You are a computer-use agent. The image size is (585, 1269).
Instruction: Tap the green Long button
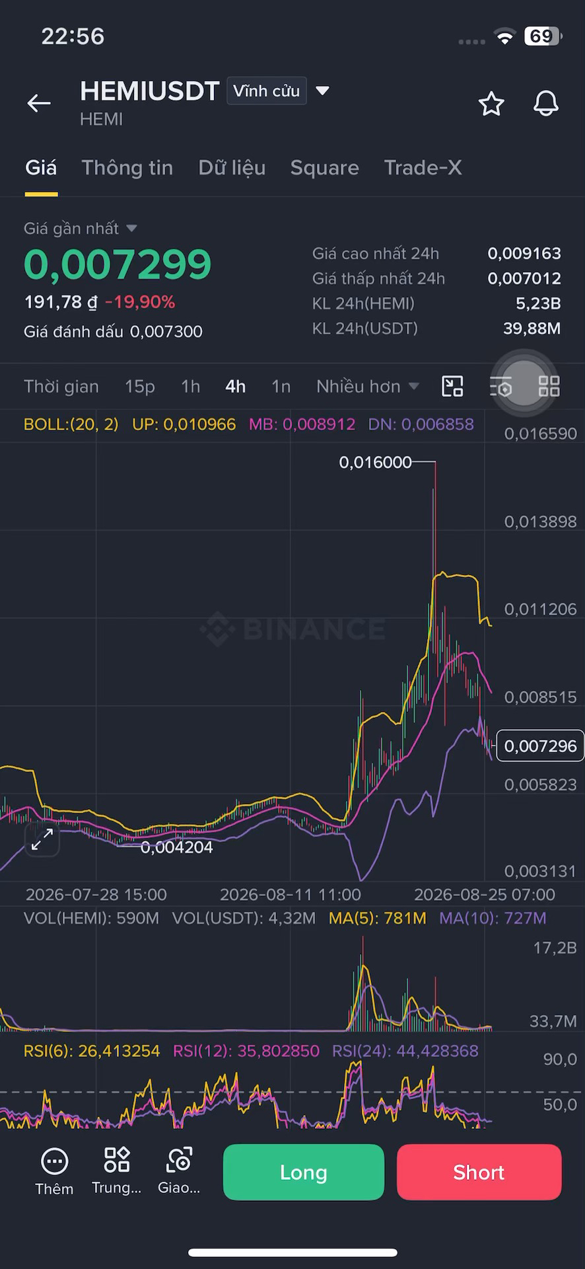click(304, 1172)
